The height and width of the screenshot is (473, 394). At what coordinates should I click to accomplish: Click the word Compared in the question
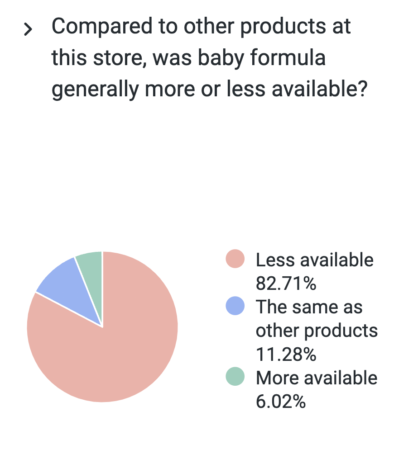(102, 27)
